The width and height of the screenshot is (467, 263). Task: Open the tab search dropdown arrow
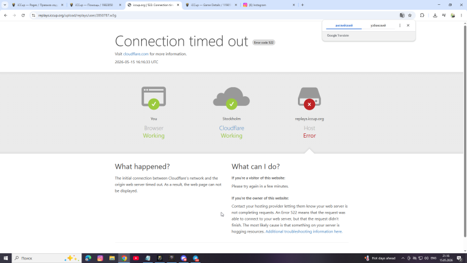[5, 5]
